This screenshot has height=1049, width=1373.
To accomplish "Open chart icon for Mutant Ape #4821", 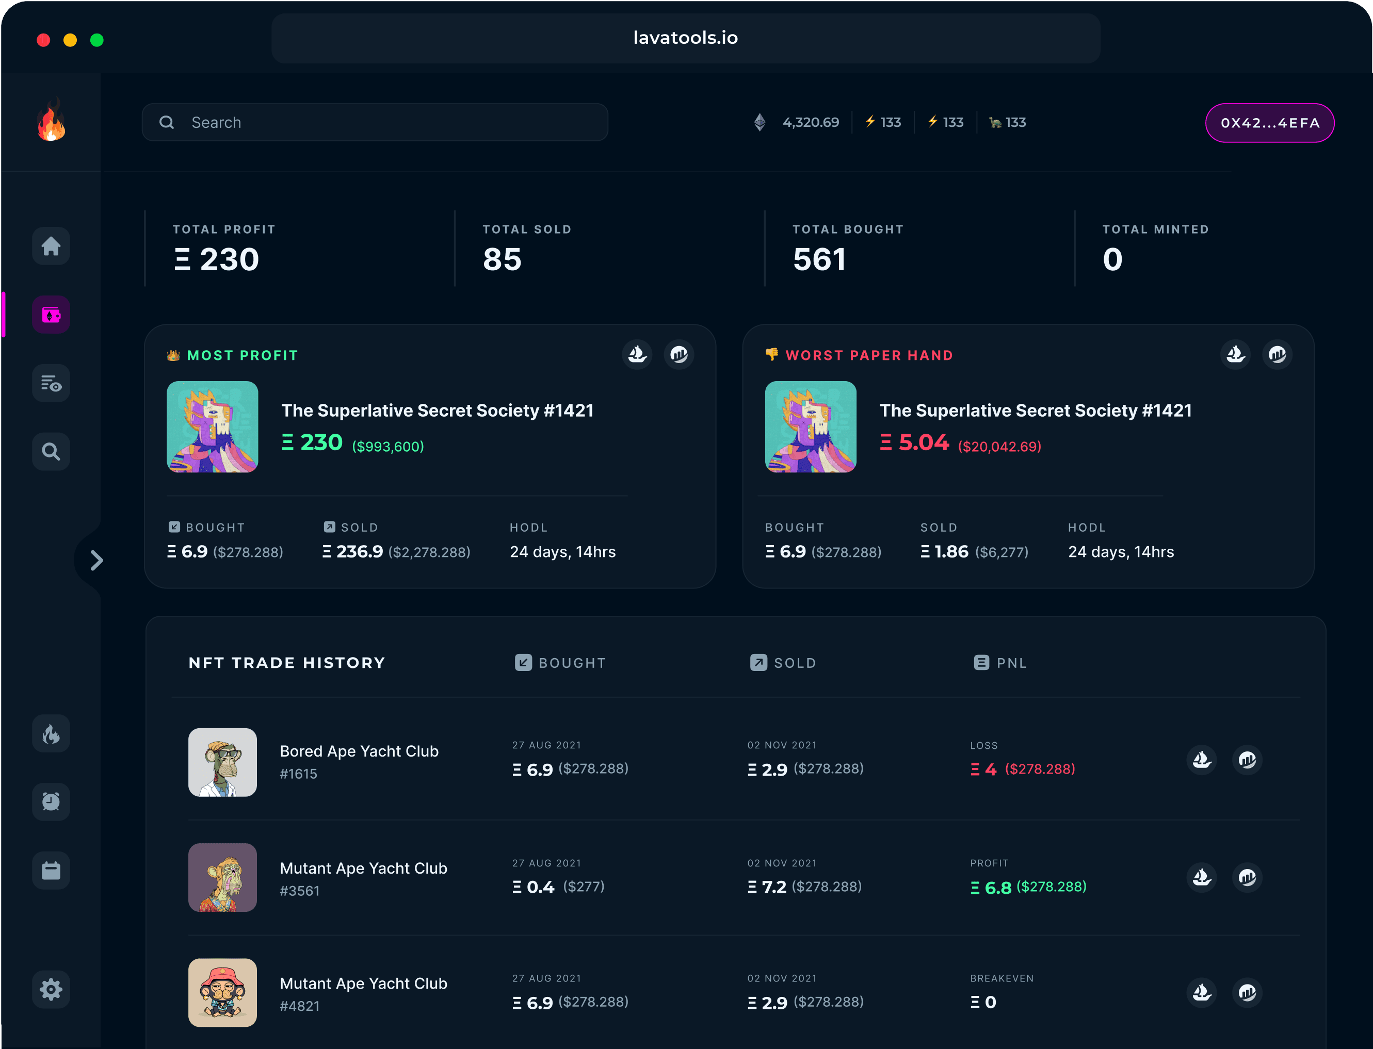I will coord(1248,992).
